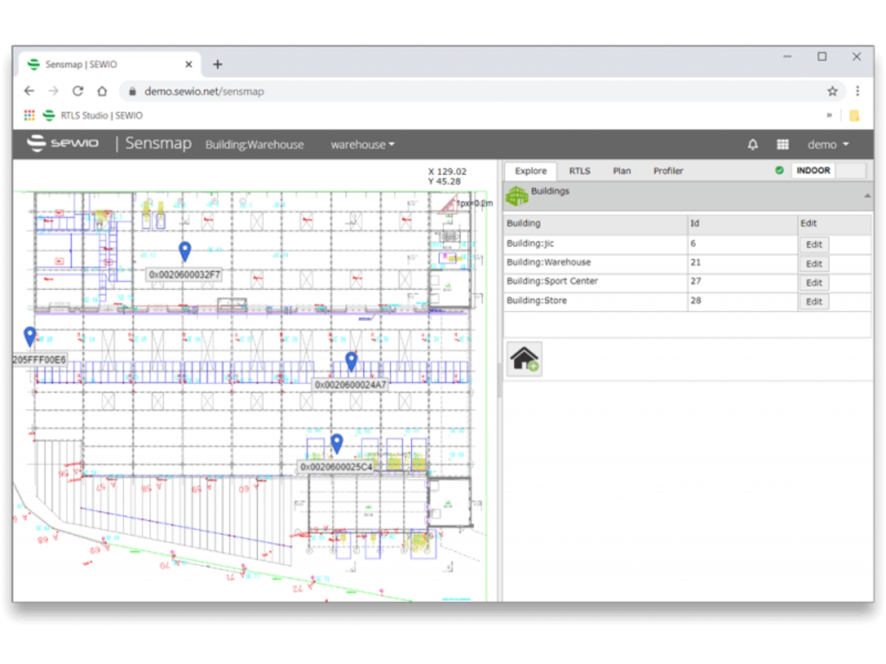
Task: Click Id value 27
Action: [696, 281]
